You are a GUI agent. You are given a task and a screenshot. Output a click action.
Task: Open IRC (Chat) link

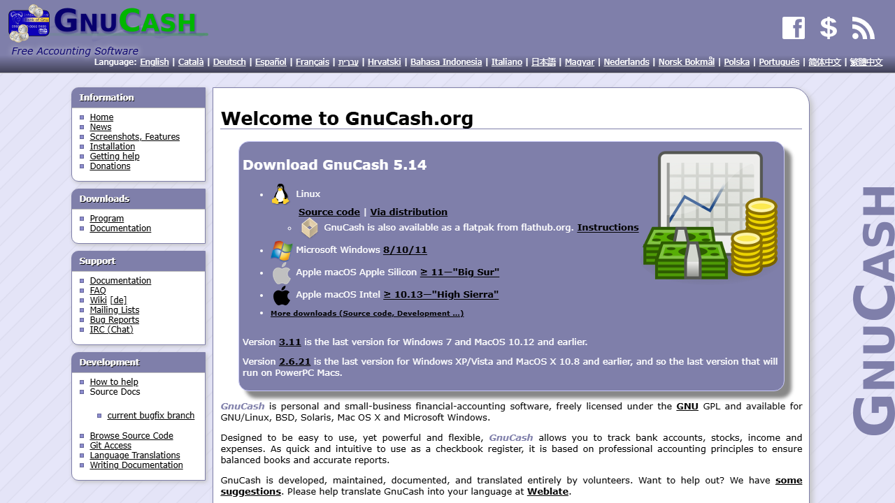(112, 330)
